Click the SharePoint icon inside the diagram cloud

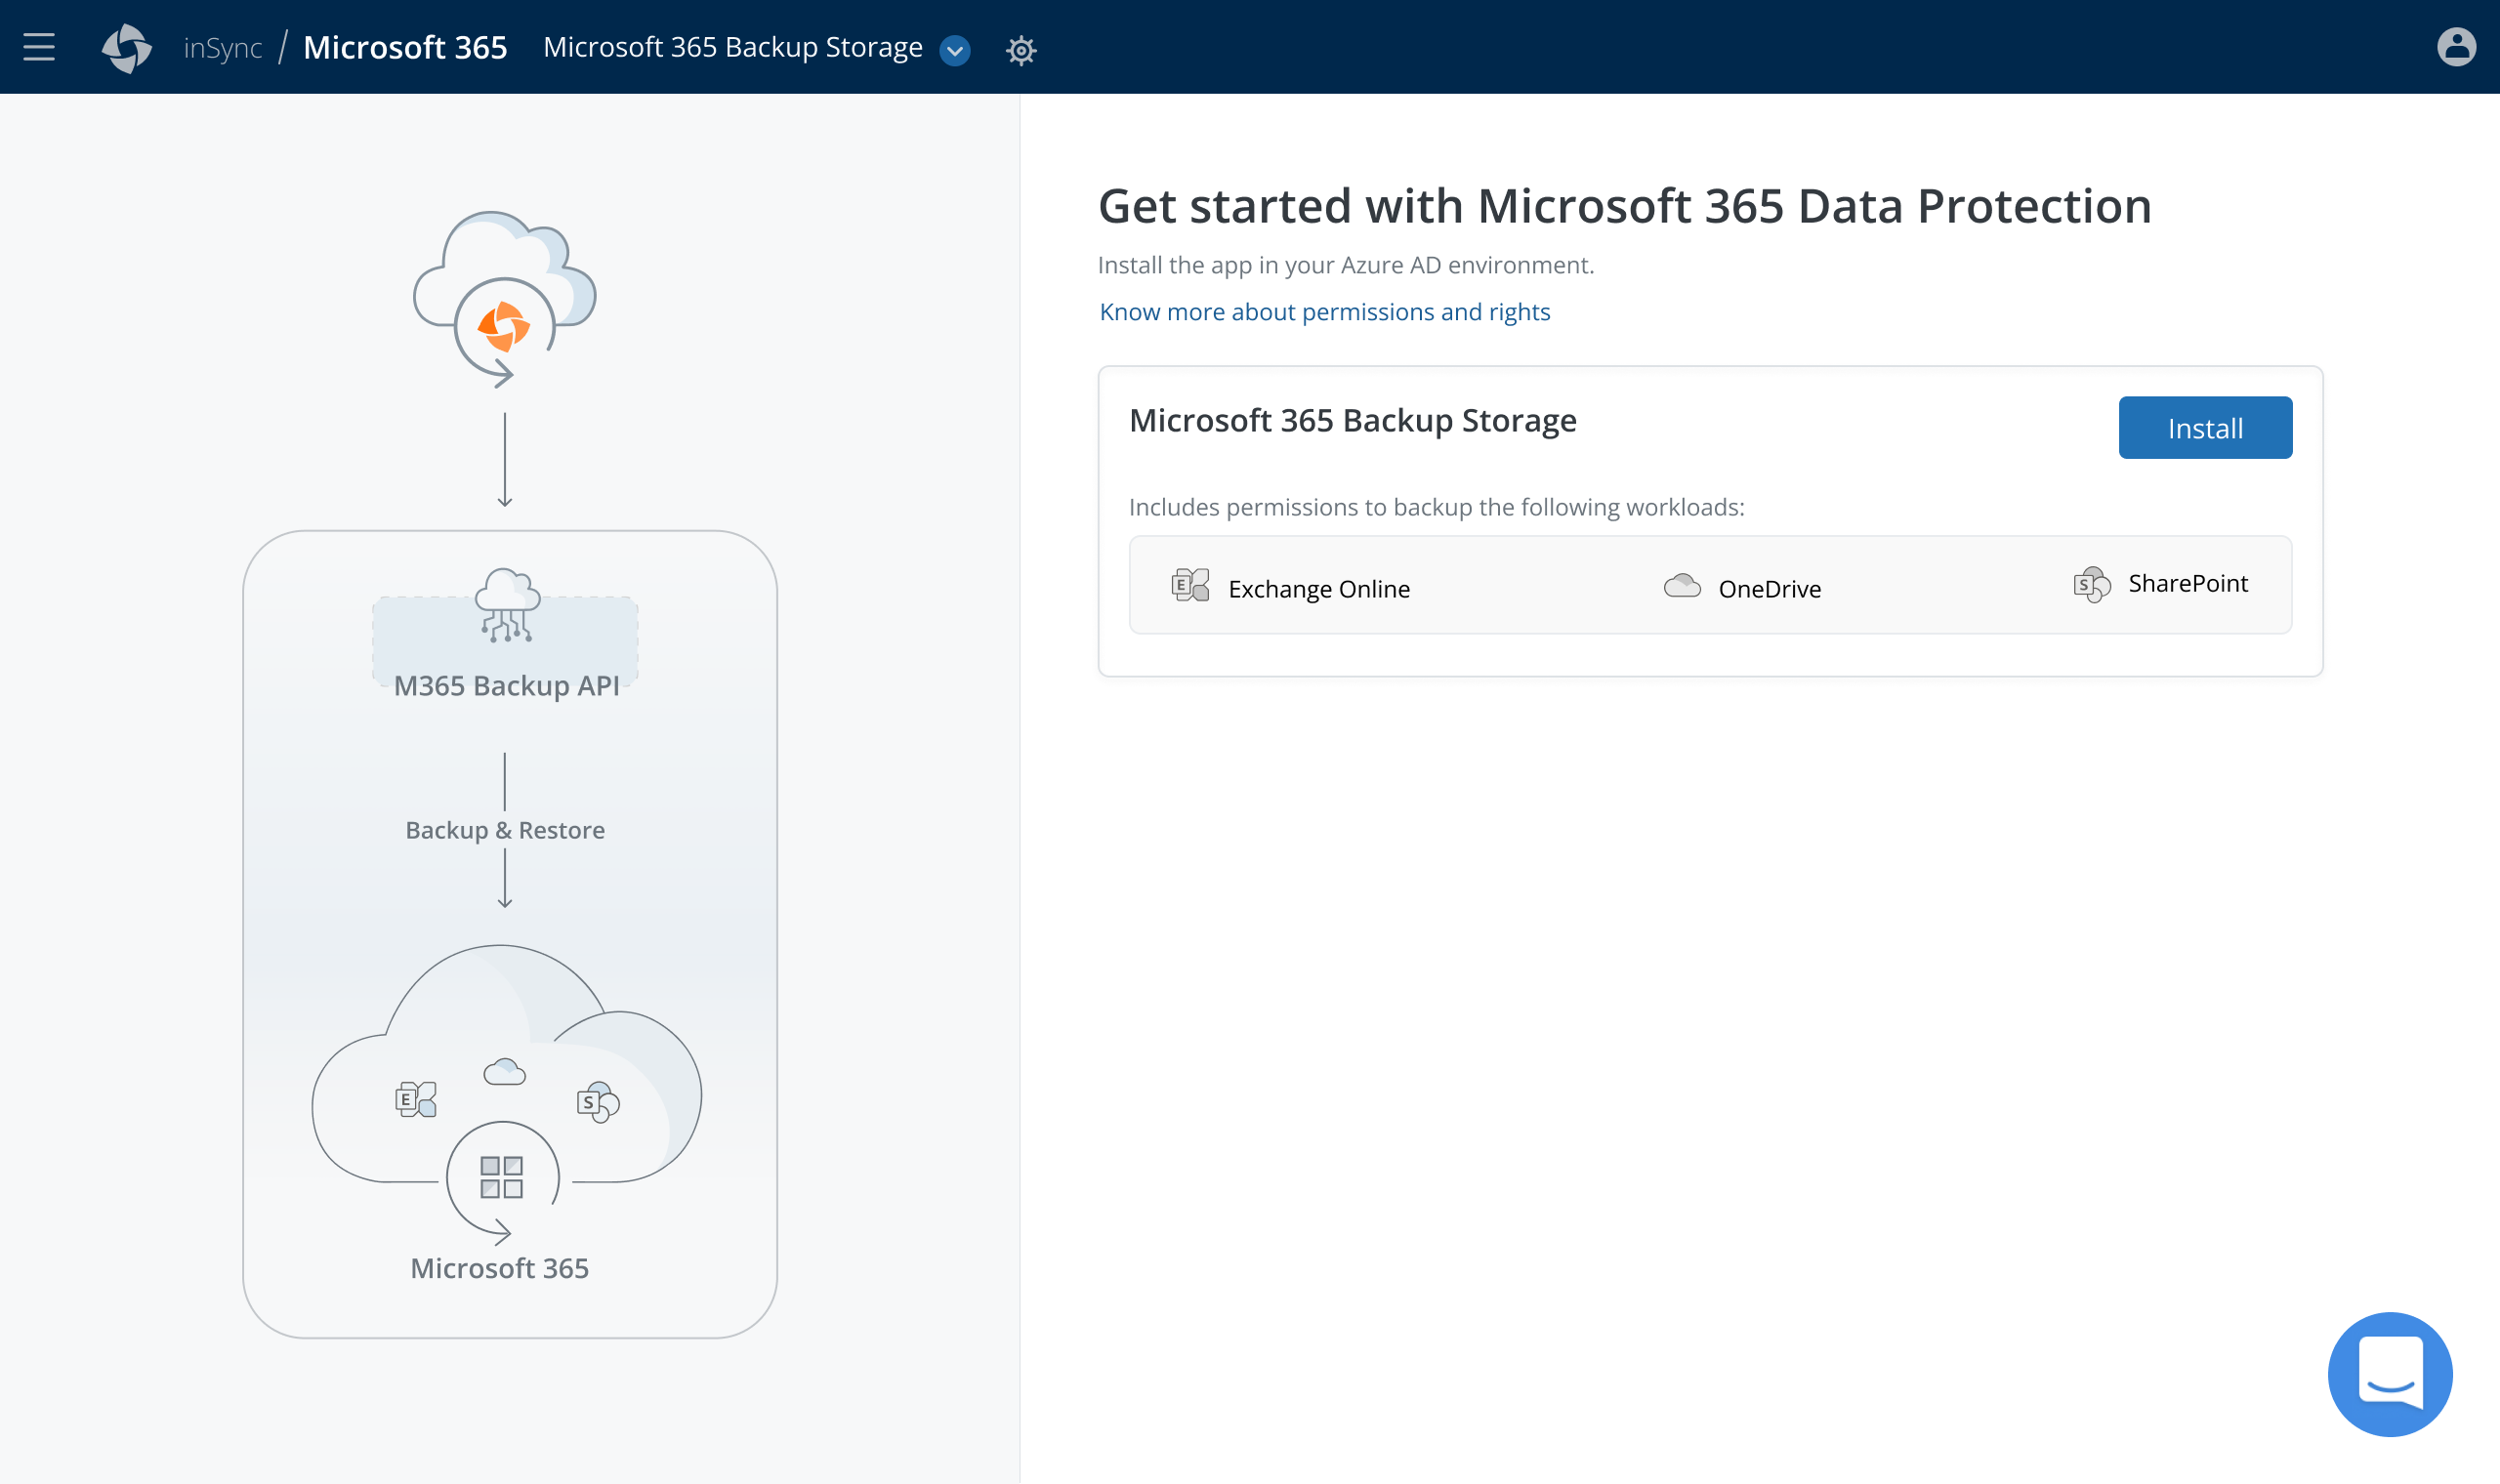click(597, 1102)
